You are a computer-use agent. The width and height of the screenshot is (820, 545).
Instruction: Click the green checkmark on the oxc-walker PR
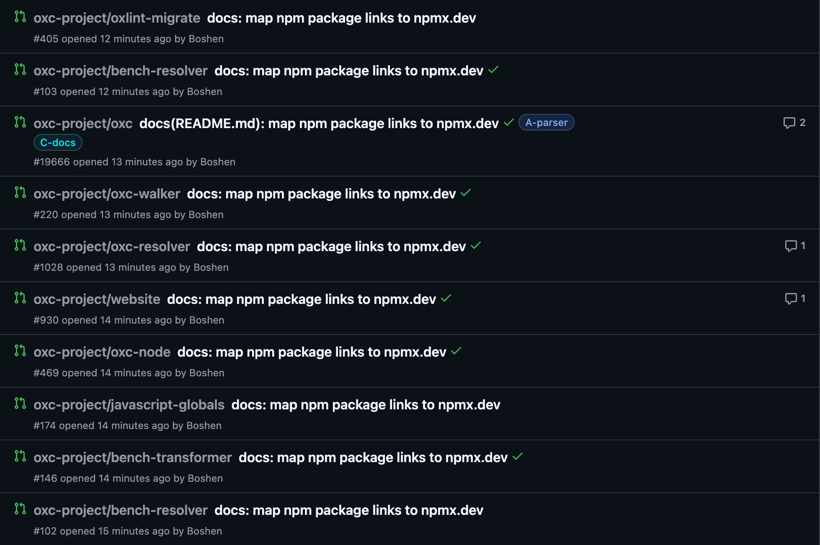point(466,193)
